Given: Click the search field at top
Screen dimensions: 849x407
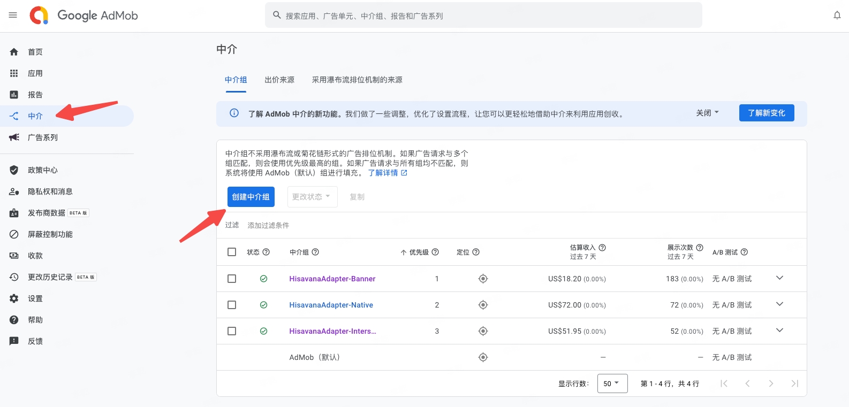Looking at the screenshot, I should click(x=483, y=16).
